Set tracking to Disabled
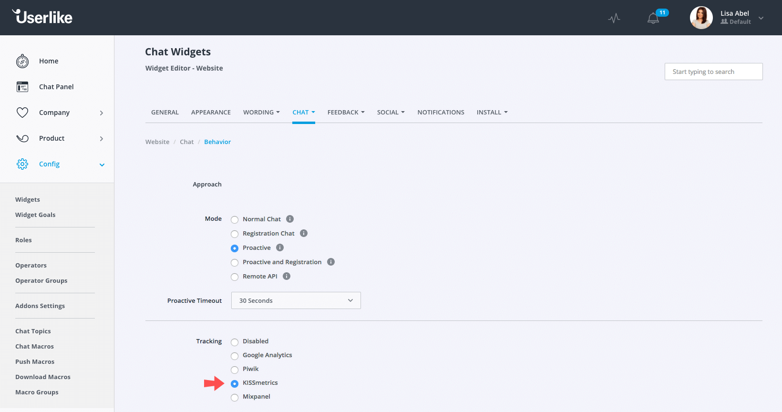This screenshot has width=782, height=412. pyautogui.click(x=235, y=342)
